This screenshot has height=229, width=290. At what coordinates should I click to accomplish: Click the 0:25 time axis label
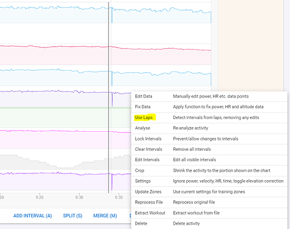coord(40,197)
